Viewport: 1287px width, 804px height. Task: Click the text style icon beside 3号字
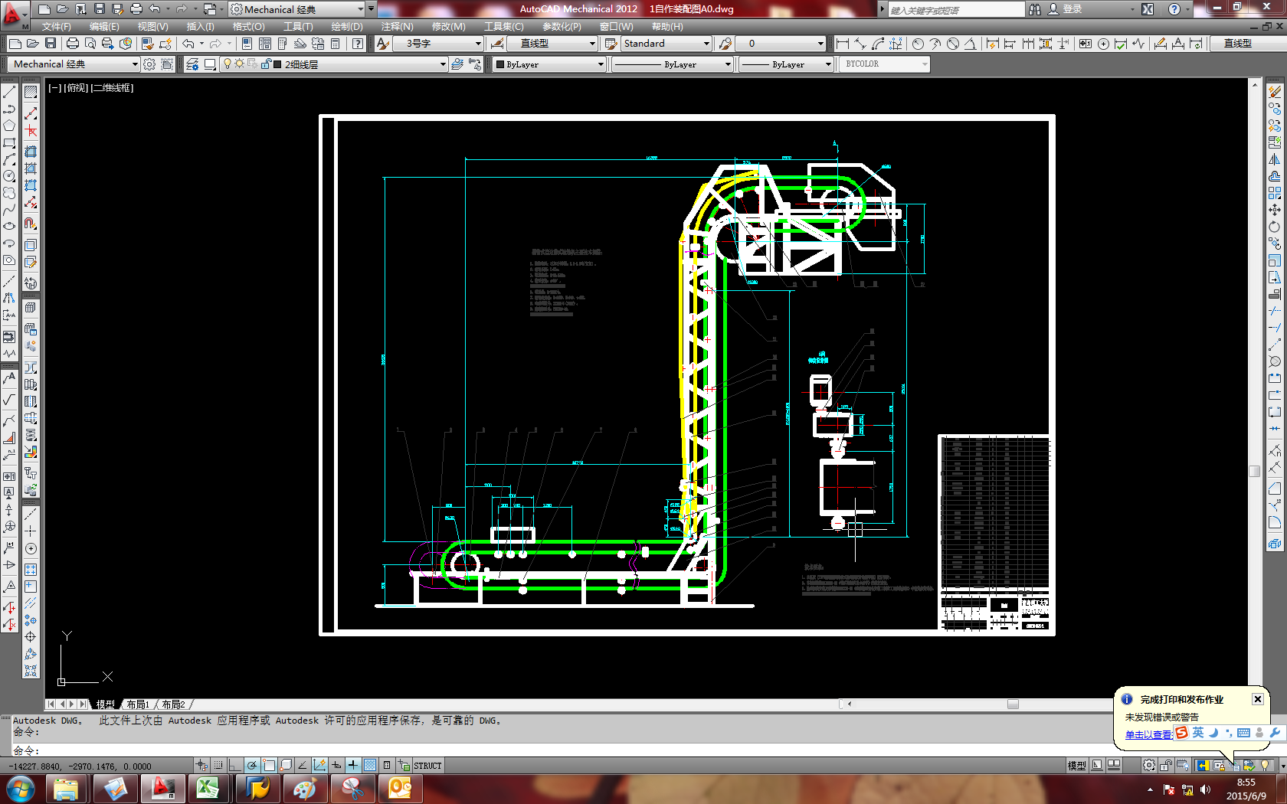[383, 44]
